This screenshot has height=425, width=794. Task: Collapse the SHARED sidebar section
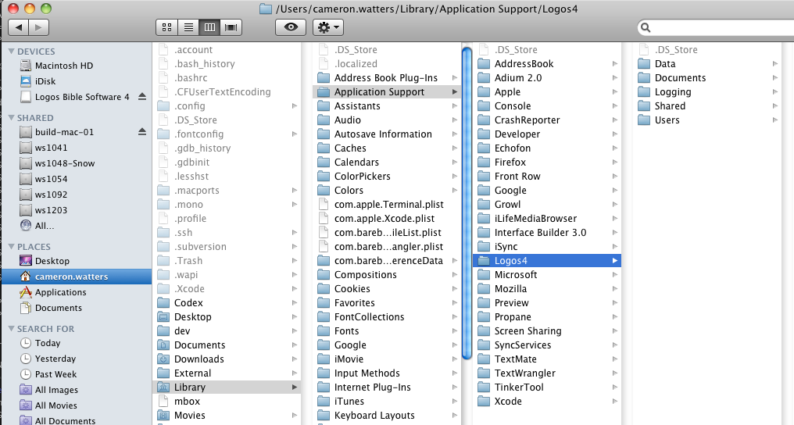click(11, 117)
